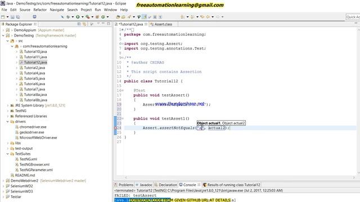
Task: Toggle Link with Editor in Package Explorer
Action: click(84, 24)
